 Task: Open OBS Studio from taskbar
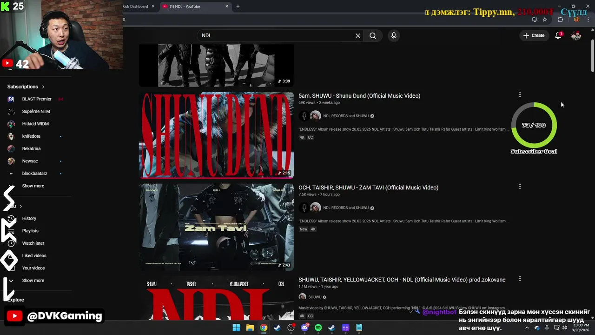tap(291, 328)
